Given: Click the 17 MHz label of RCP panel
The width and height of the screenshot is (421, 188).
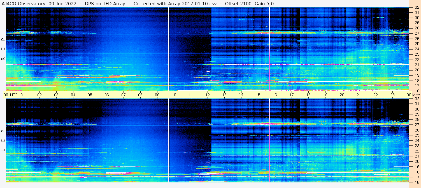Looking at the screenshot, I should (417, 85).
